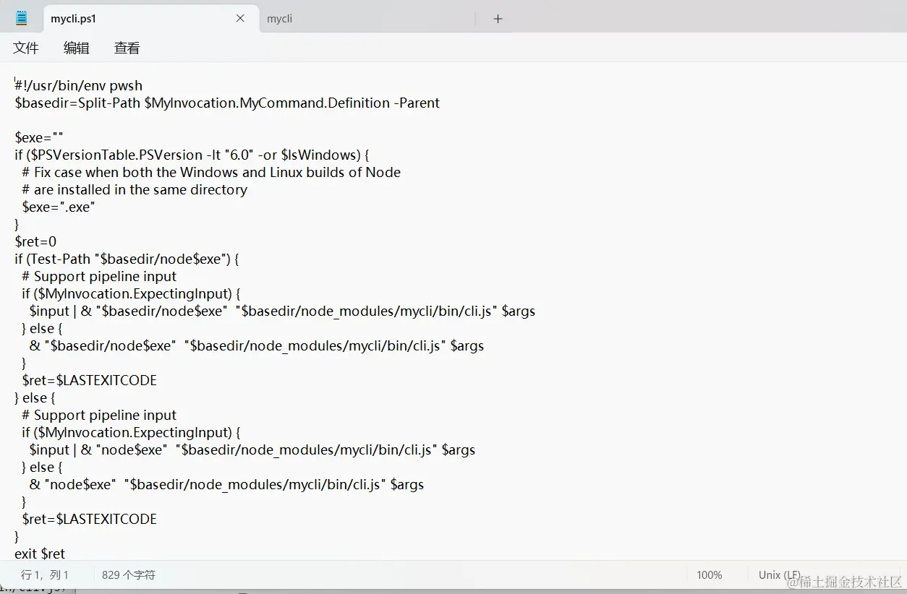
Task: Click the line '$exe=".exe"'
Action: coord(59,207)
